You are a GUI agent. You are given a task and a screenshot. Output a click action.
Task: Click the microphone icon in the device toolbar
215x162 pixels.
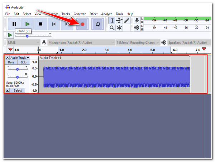[44, 43]
